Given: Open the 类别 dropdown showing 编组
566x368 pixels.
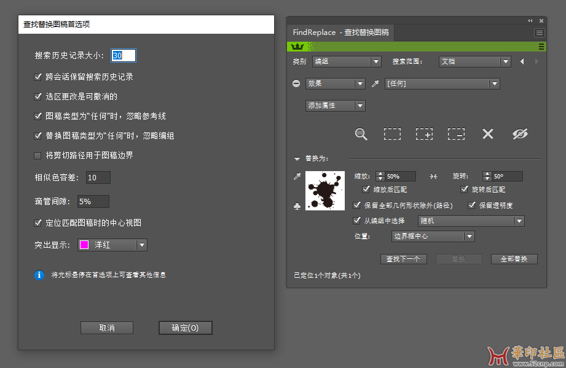Looking at the screenshot, I should tap(347, 61).
